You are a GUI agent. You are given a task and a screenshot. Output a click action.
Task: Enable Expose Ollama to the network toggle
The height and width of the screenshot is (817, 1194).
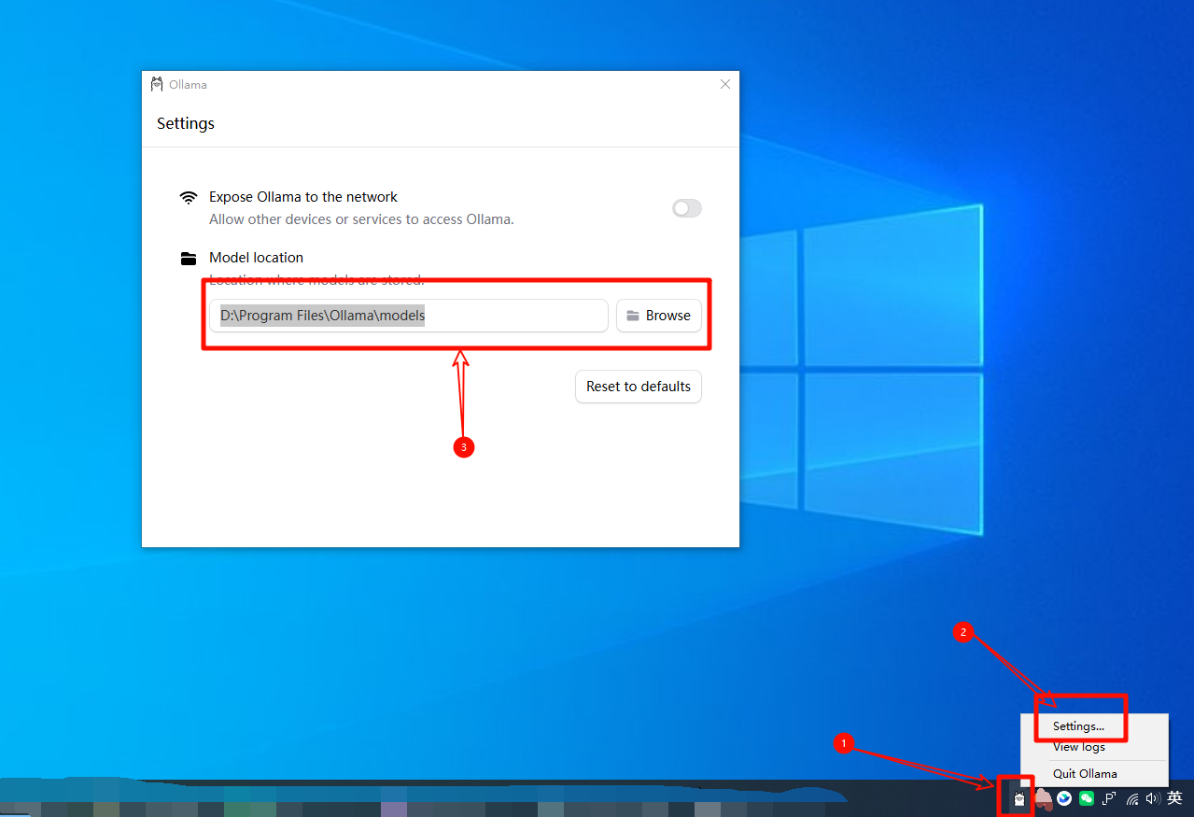point(686,208)
